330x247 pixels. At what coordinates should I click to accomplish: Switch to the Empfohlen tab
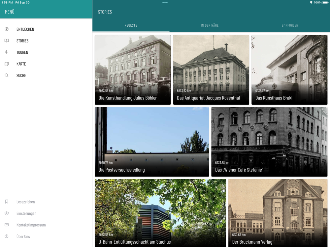(290, 25)
